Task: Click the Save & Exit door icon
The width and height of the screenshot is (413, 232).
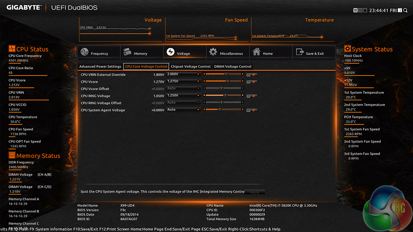Action: coord(299,52)
